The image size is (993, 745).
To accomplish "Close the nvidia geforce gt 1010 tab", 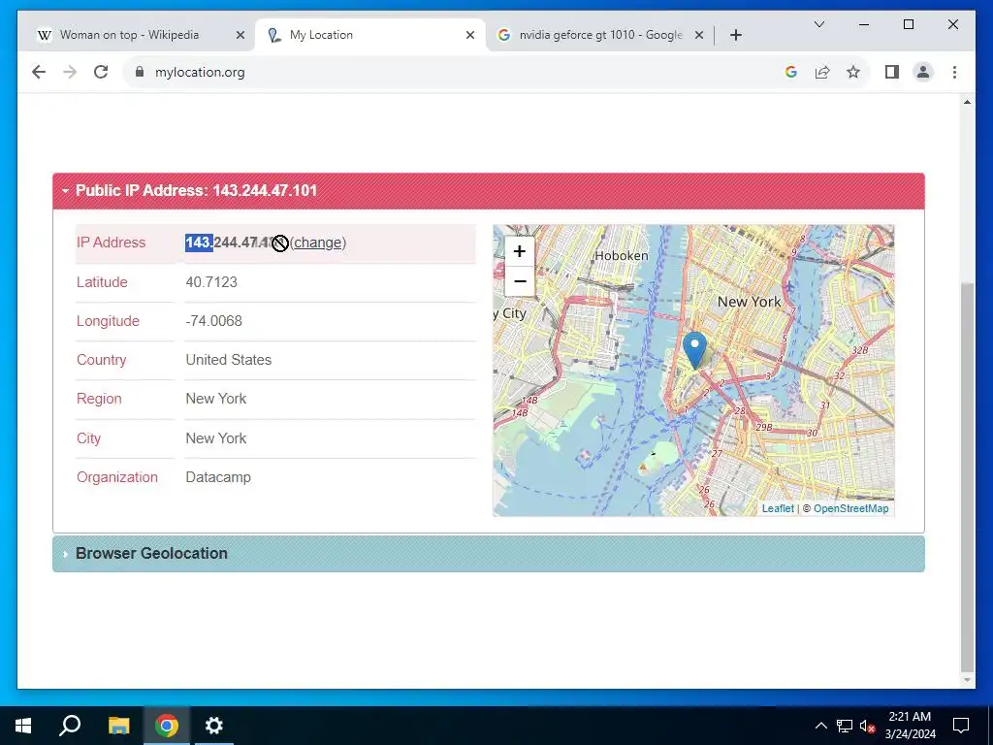I will [x=699, y=36].
